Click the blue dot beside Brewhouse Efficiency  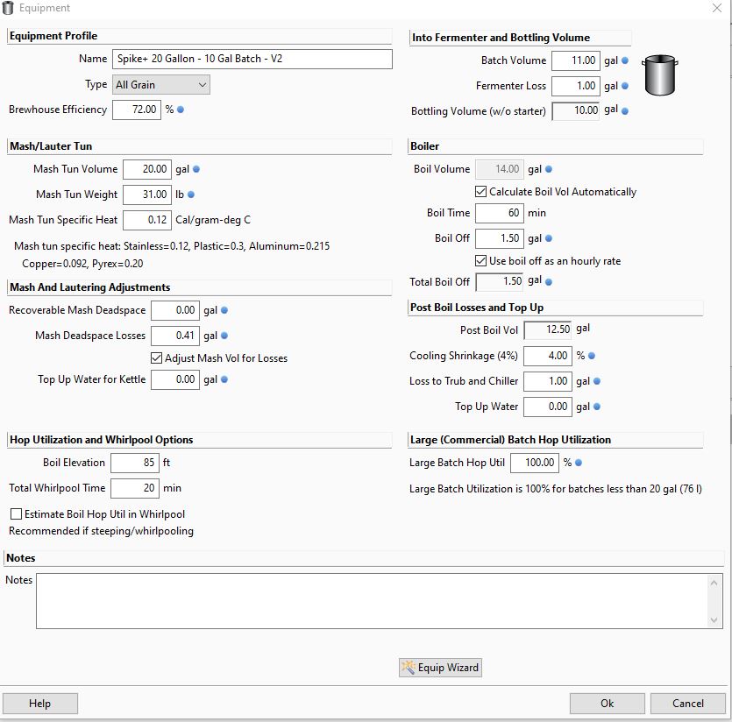tap(181, 110)
